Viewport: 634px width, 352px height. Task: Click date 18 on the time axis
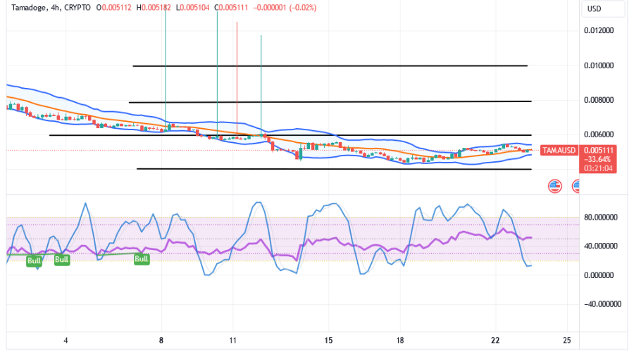point(399,340)
